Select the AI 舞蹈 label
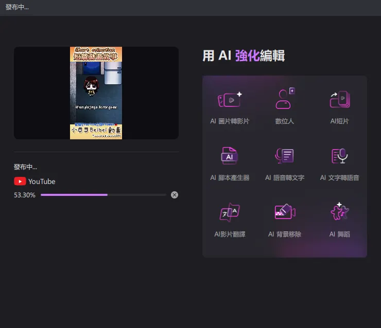Image resolution: width=381 pixels, height=328 pixels. click(x=340, y=234)
